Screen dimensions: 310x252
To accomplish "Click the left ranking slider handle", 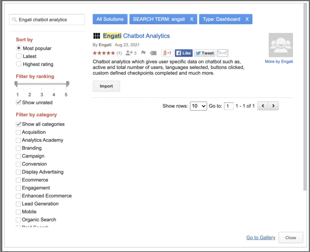I will (x=16, y=84).
